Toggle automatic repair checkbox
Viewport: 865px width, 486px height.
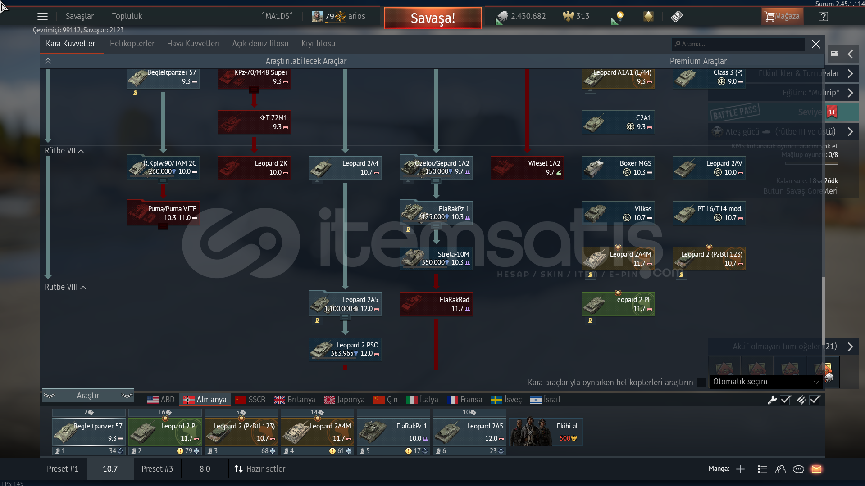coord(786,400)
